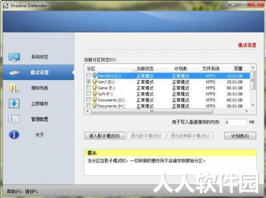This screenshot has height=198, width=266.
Task: Click the 立即储存 download arrow icon
Action: (x=14, y=103)
